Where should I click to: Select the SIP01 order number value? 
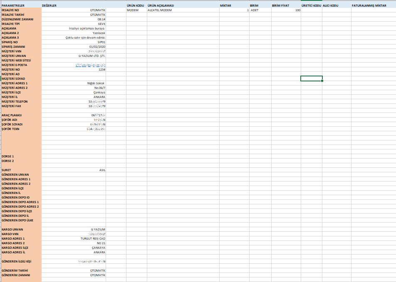pos(74,42)
